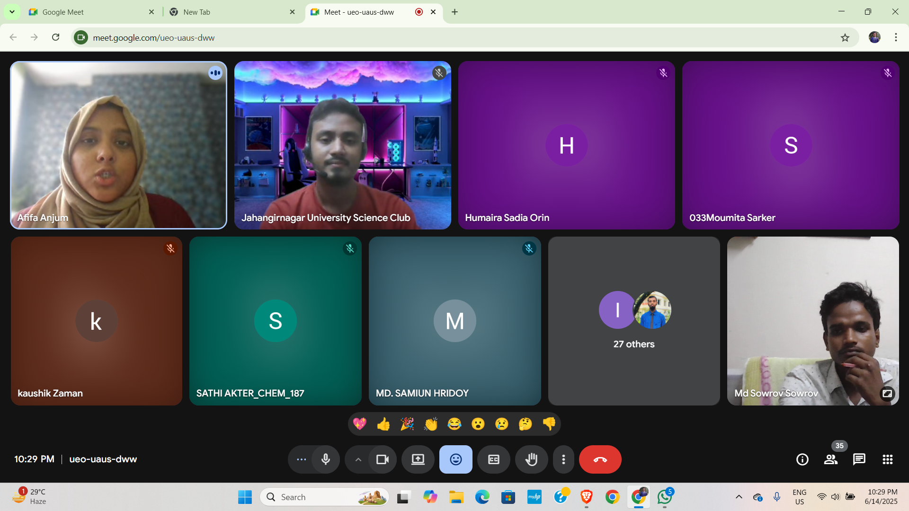Toggle the microphone mute button
Image resolution: width=909 pixels, height=511 pixels.
click(326, 459)
